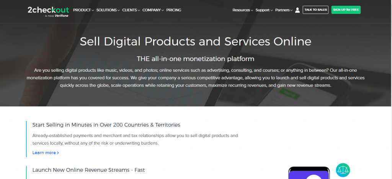The width and height of the screenshot is (392, 179).
Task: Click the phone mockup image
Action: [x=309, y=173]
